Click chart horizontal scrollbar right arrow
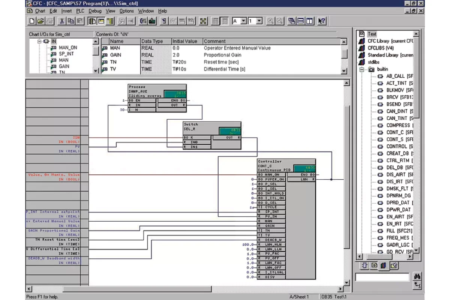This screenshot has height=300, width=450. point(340,289)
